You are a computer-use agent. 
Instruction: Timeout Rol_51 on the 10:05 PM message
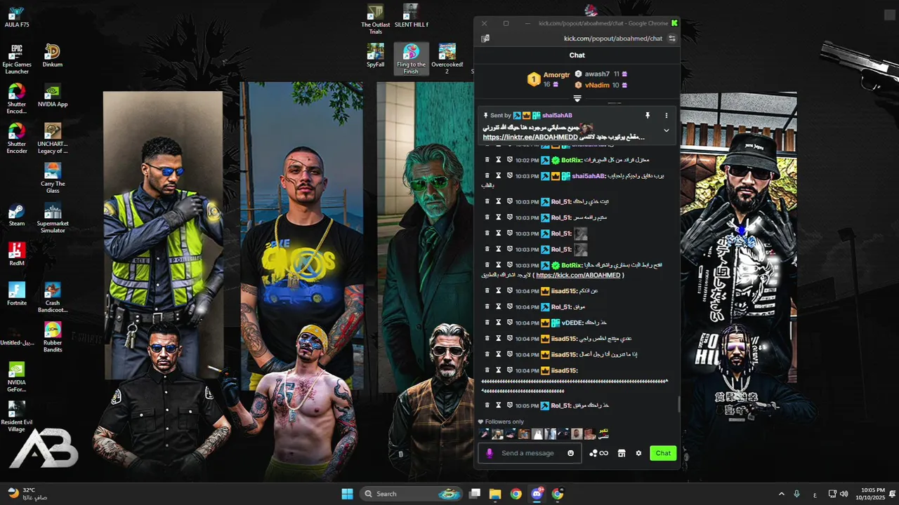pyautogui.click(x=499, y=405)
